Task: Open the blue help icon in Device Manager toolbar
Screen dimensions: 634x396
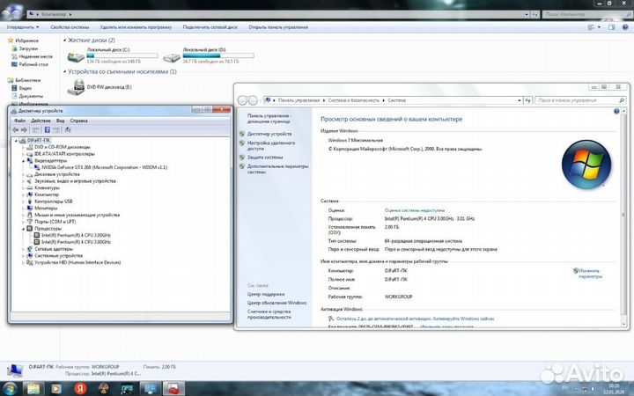Action: [47, 129]
